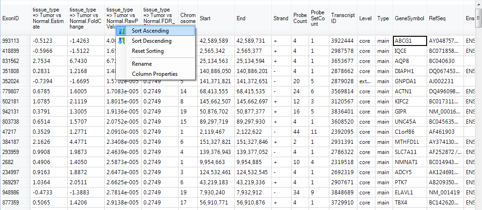Click ExonID cell 47217
The height and width of the screenshot is (210, 482).
pyautogui.click(x=15, y=131)
